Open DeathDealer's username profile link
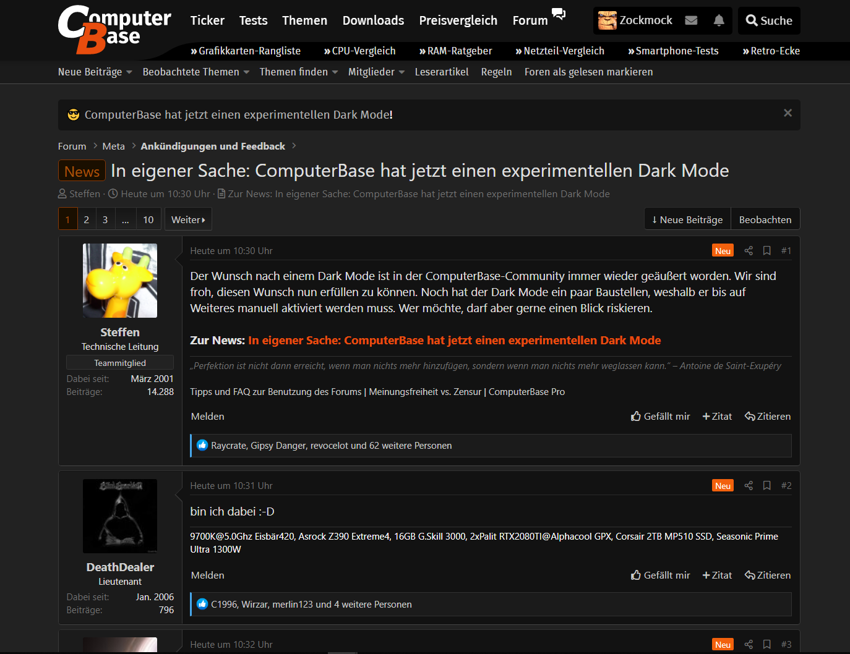Viewport: 850px width, 654px height. point(120,567)
